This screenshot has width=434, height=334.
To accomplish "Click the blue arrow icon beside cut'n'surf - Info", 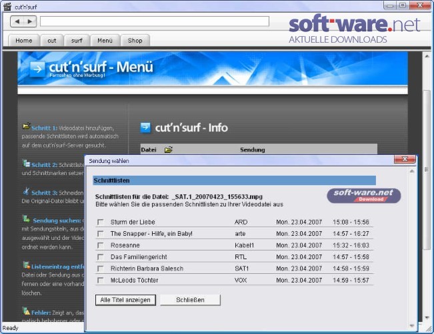I will [145, 128].
